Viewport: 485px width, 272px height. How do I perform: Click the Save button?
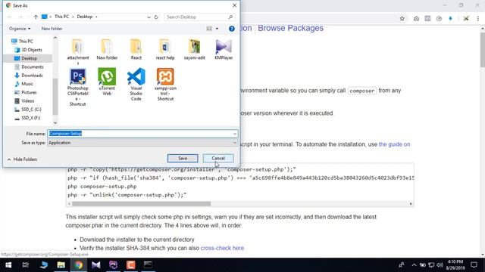tap(183, 158)
